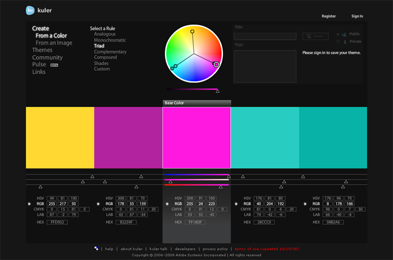Click the HEX field showing 28CCC0
The width and height of the screenshot is (393, 260).
coord(264,222)
